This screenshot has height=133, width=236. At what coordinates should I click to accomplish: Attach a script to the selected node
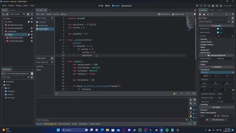tap(28, 14)
